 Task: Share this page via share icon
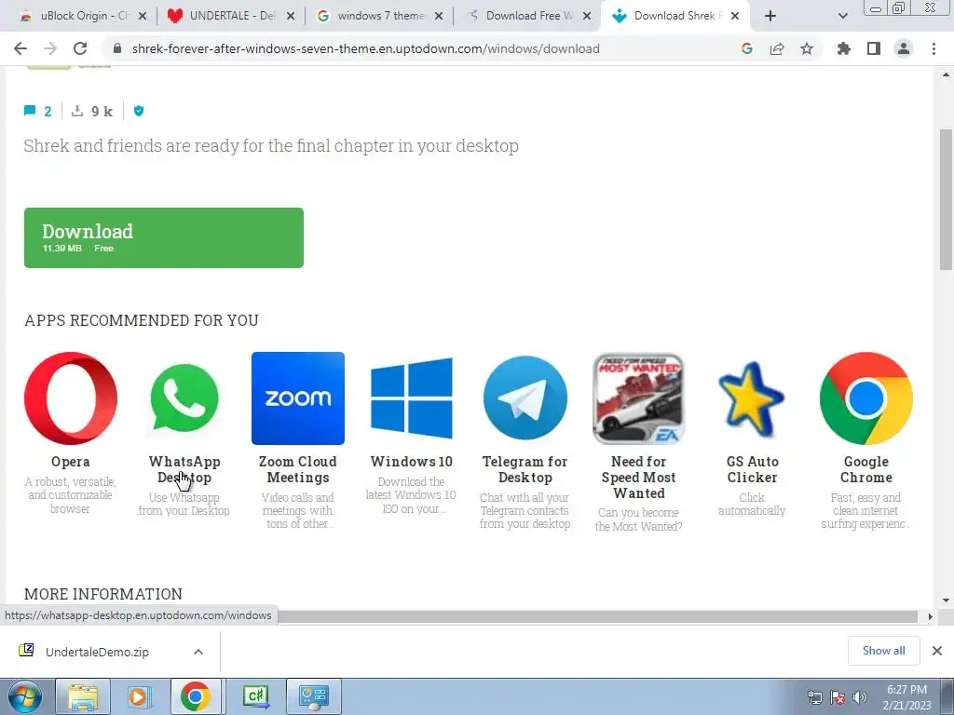pyautogui.click(x=777, y=48)
